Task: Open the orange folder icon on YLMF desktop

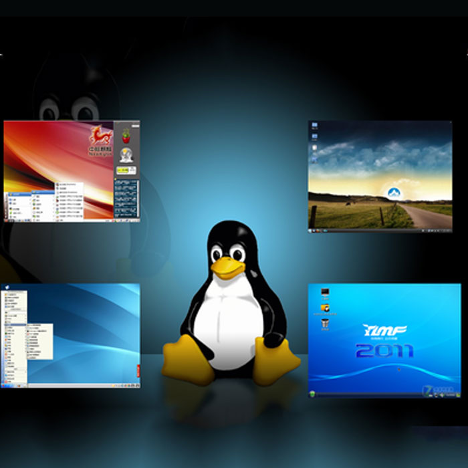Action: tap(325, 308)
